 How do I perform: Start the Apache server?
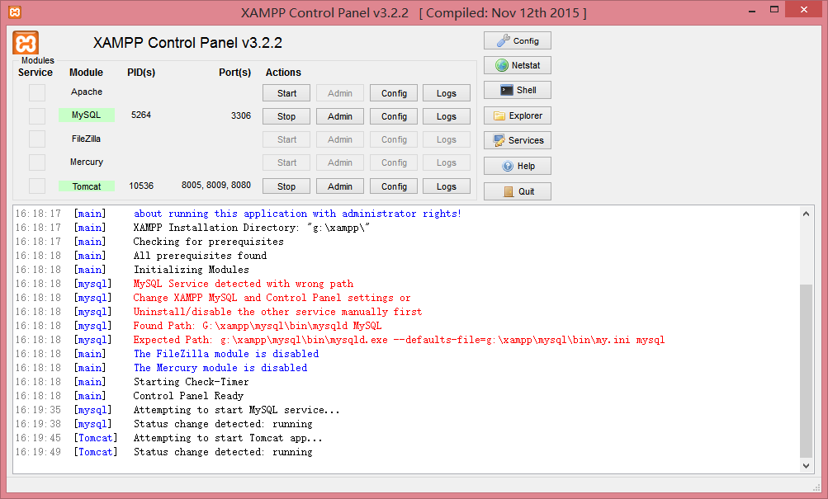[286, 92]
